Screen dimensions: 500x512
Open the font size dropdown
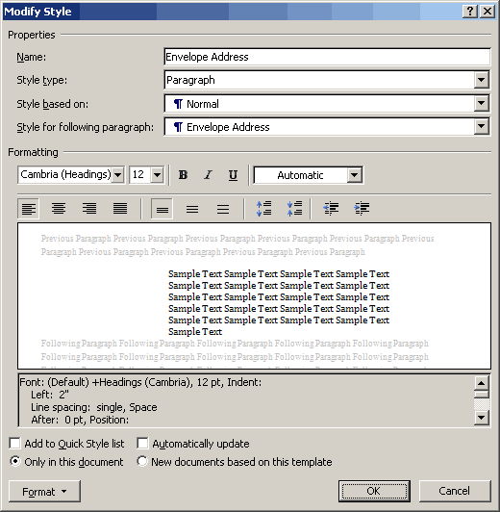157,175
